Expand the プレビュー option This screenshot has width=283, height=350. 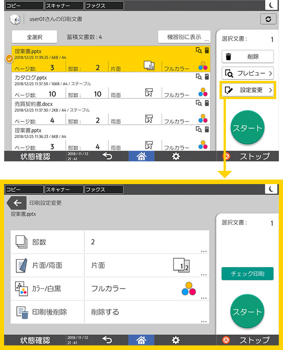248,73
